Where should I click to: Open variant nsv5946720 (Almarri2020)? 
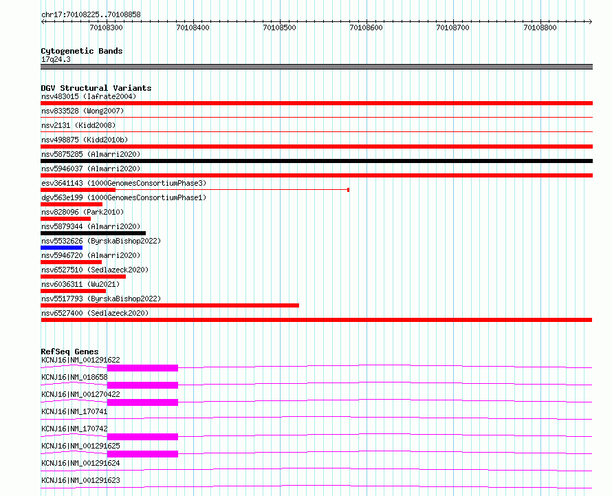91,255
